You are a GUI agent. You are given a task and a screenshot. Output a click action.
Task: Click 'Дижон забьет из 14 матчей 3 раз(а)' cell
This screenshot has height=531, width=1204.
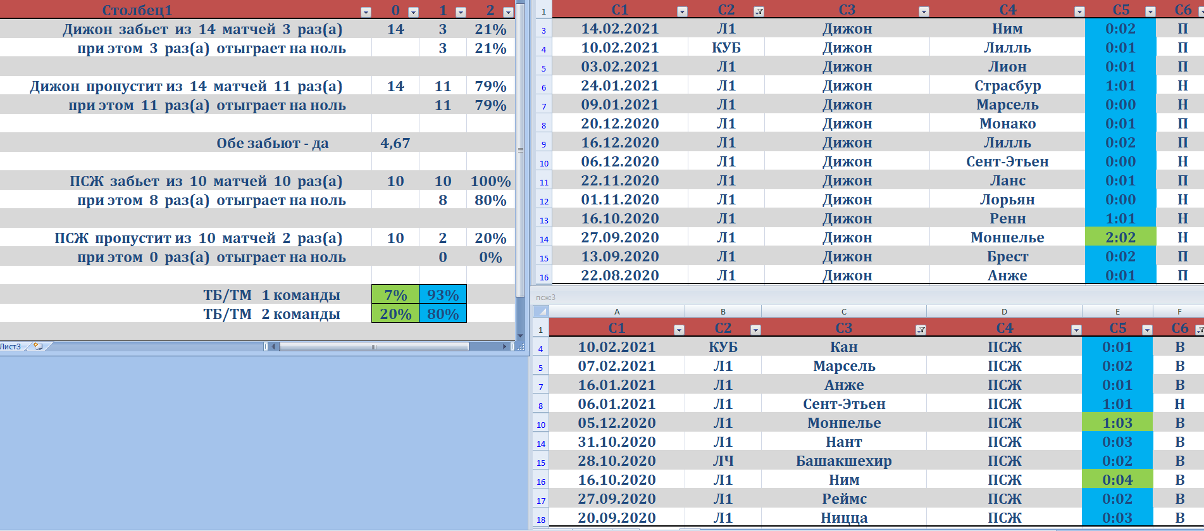tap(186, 28)
